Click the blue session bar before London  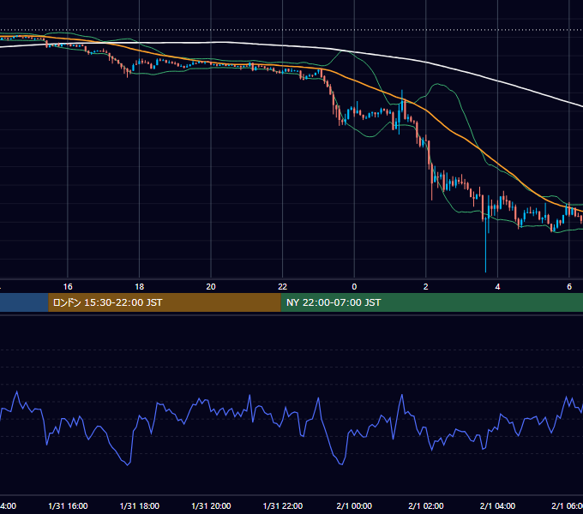click(24, 302)
